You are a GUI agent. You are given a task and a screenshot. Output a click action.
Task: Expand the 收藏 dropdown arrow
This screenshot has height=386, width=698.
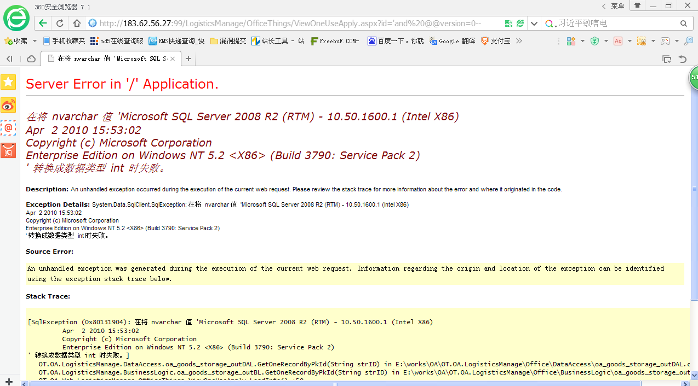click(x=35, y=41)
